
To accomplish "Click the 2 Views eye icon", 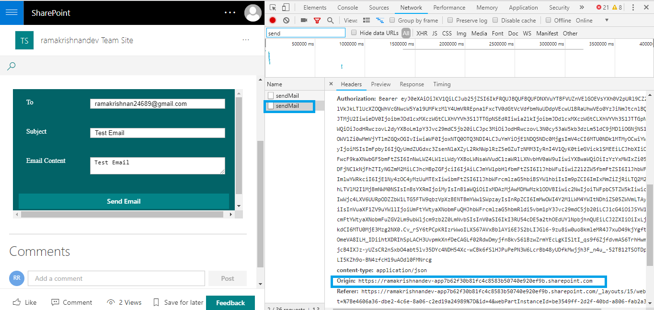I will [x=111, y=302].
